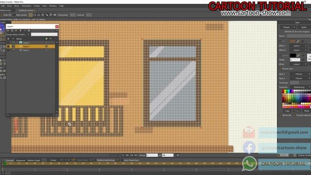Viewport: 311px width, 175px height.
Task: Open the View menu
Action: 44,6
